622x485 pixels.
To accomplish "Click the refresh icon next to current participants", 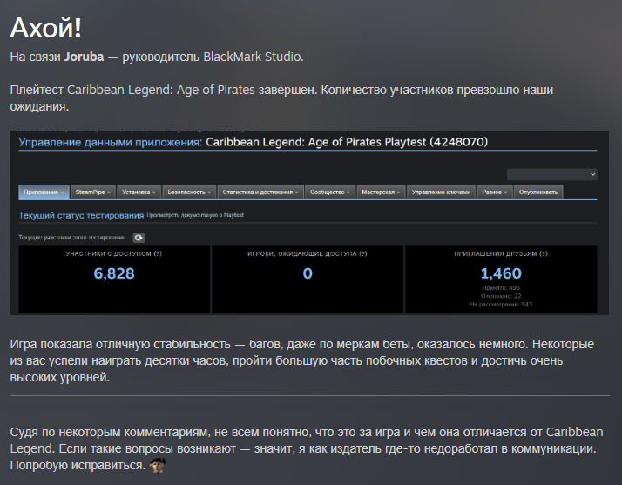I will (139, 238).
